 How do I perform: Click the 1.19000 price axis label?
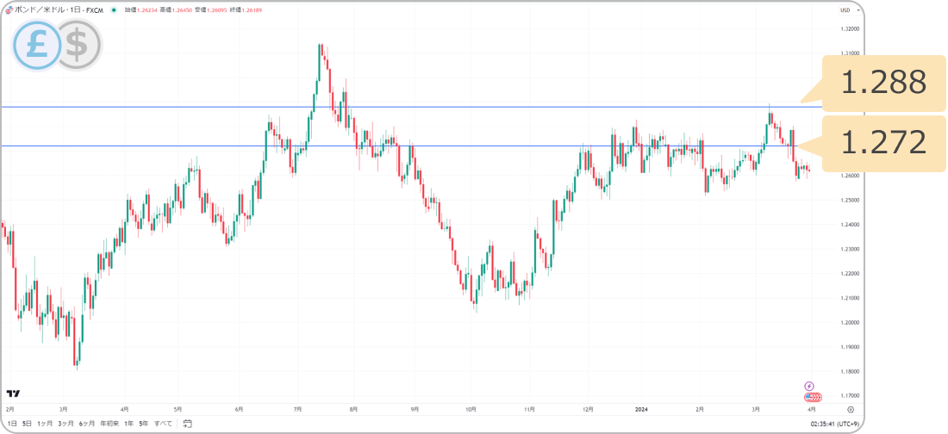pyautogui.click(x=851, y=347)
